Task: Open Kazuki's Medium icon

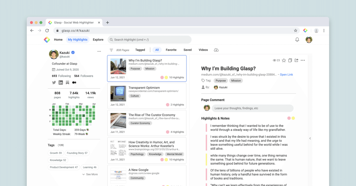Action: (74, 82)
